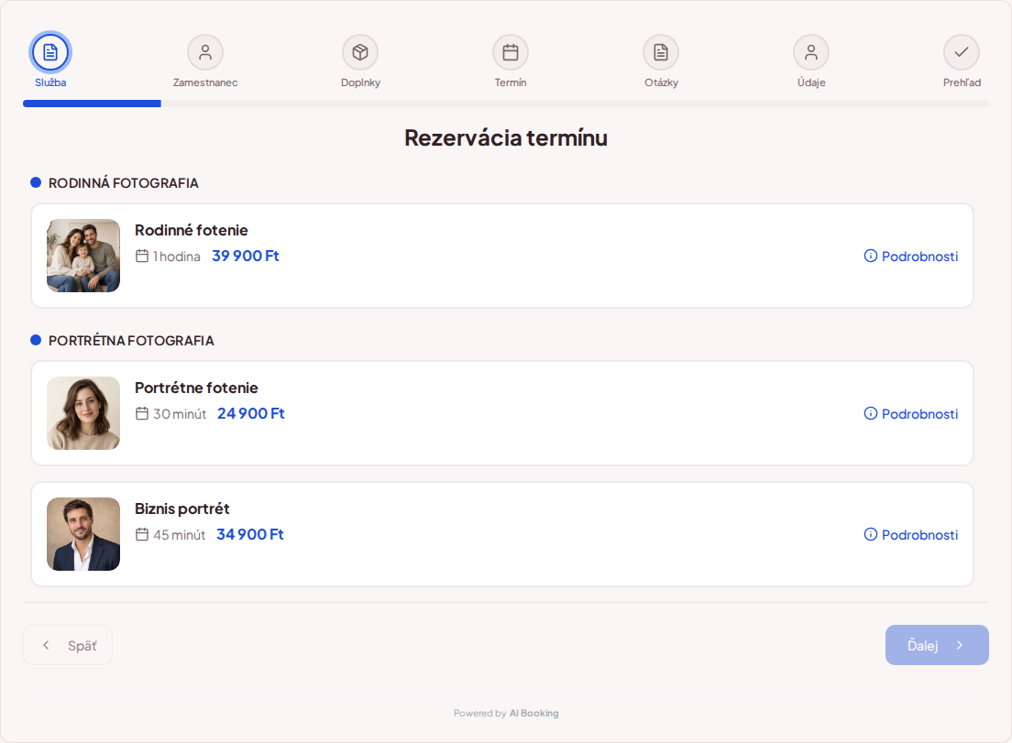Click the 45 minút duration text
This screenshot has height=743, width=1012.
click(x=179, y=535)
